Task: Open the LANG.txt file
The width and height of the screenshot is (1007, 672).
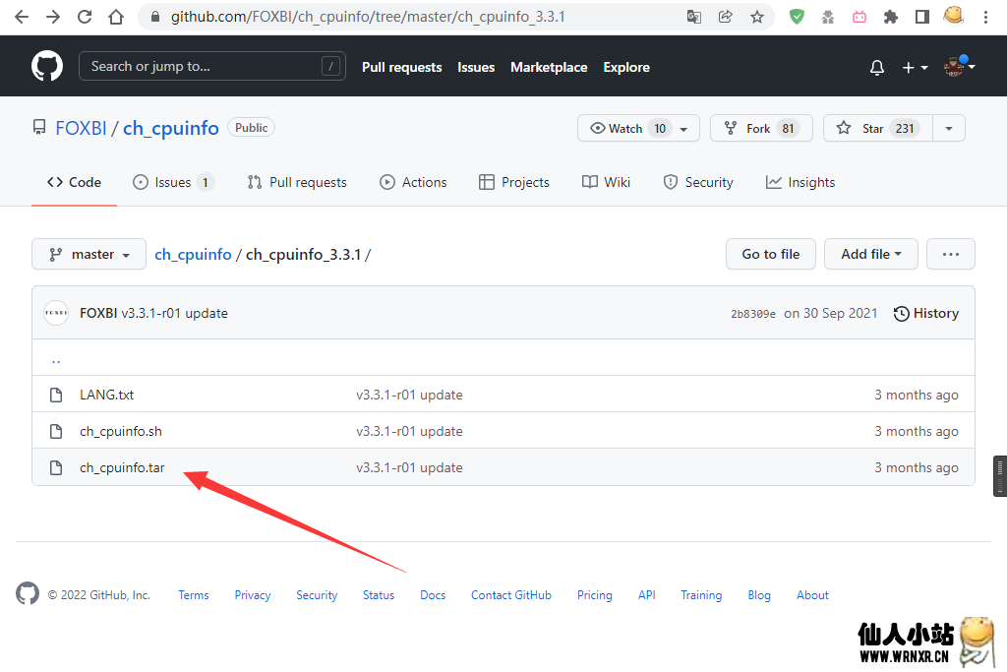Action: (x=106, y=395)
